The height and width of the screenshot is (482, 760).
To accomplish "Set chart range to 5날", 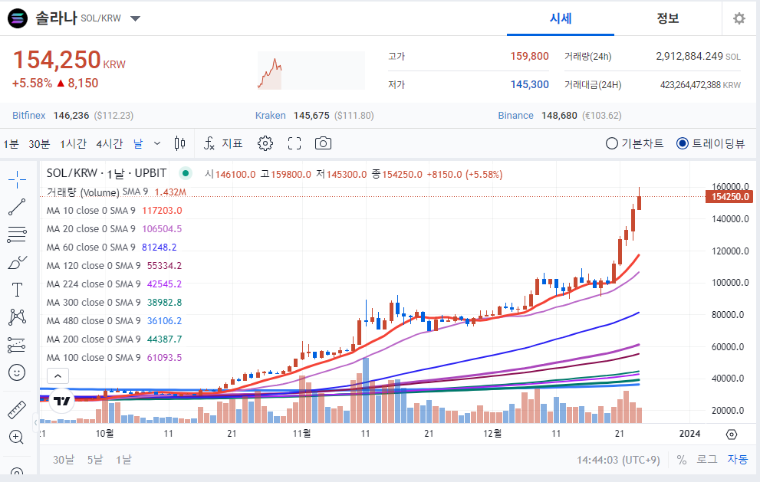I will [x=95, y=460].
